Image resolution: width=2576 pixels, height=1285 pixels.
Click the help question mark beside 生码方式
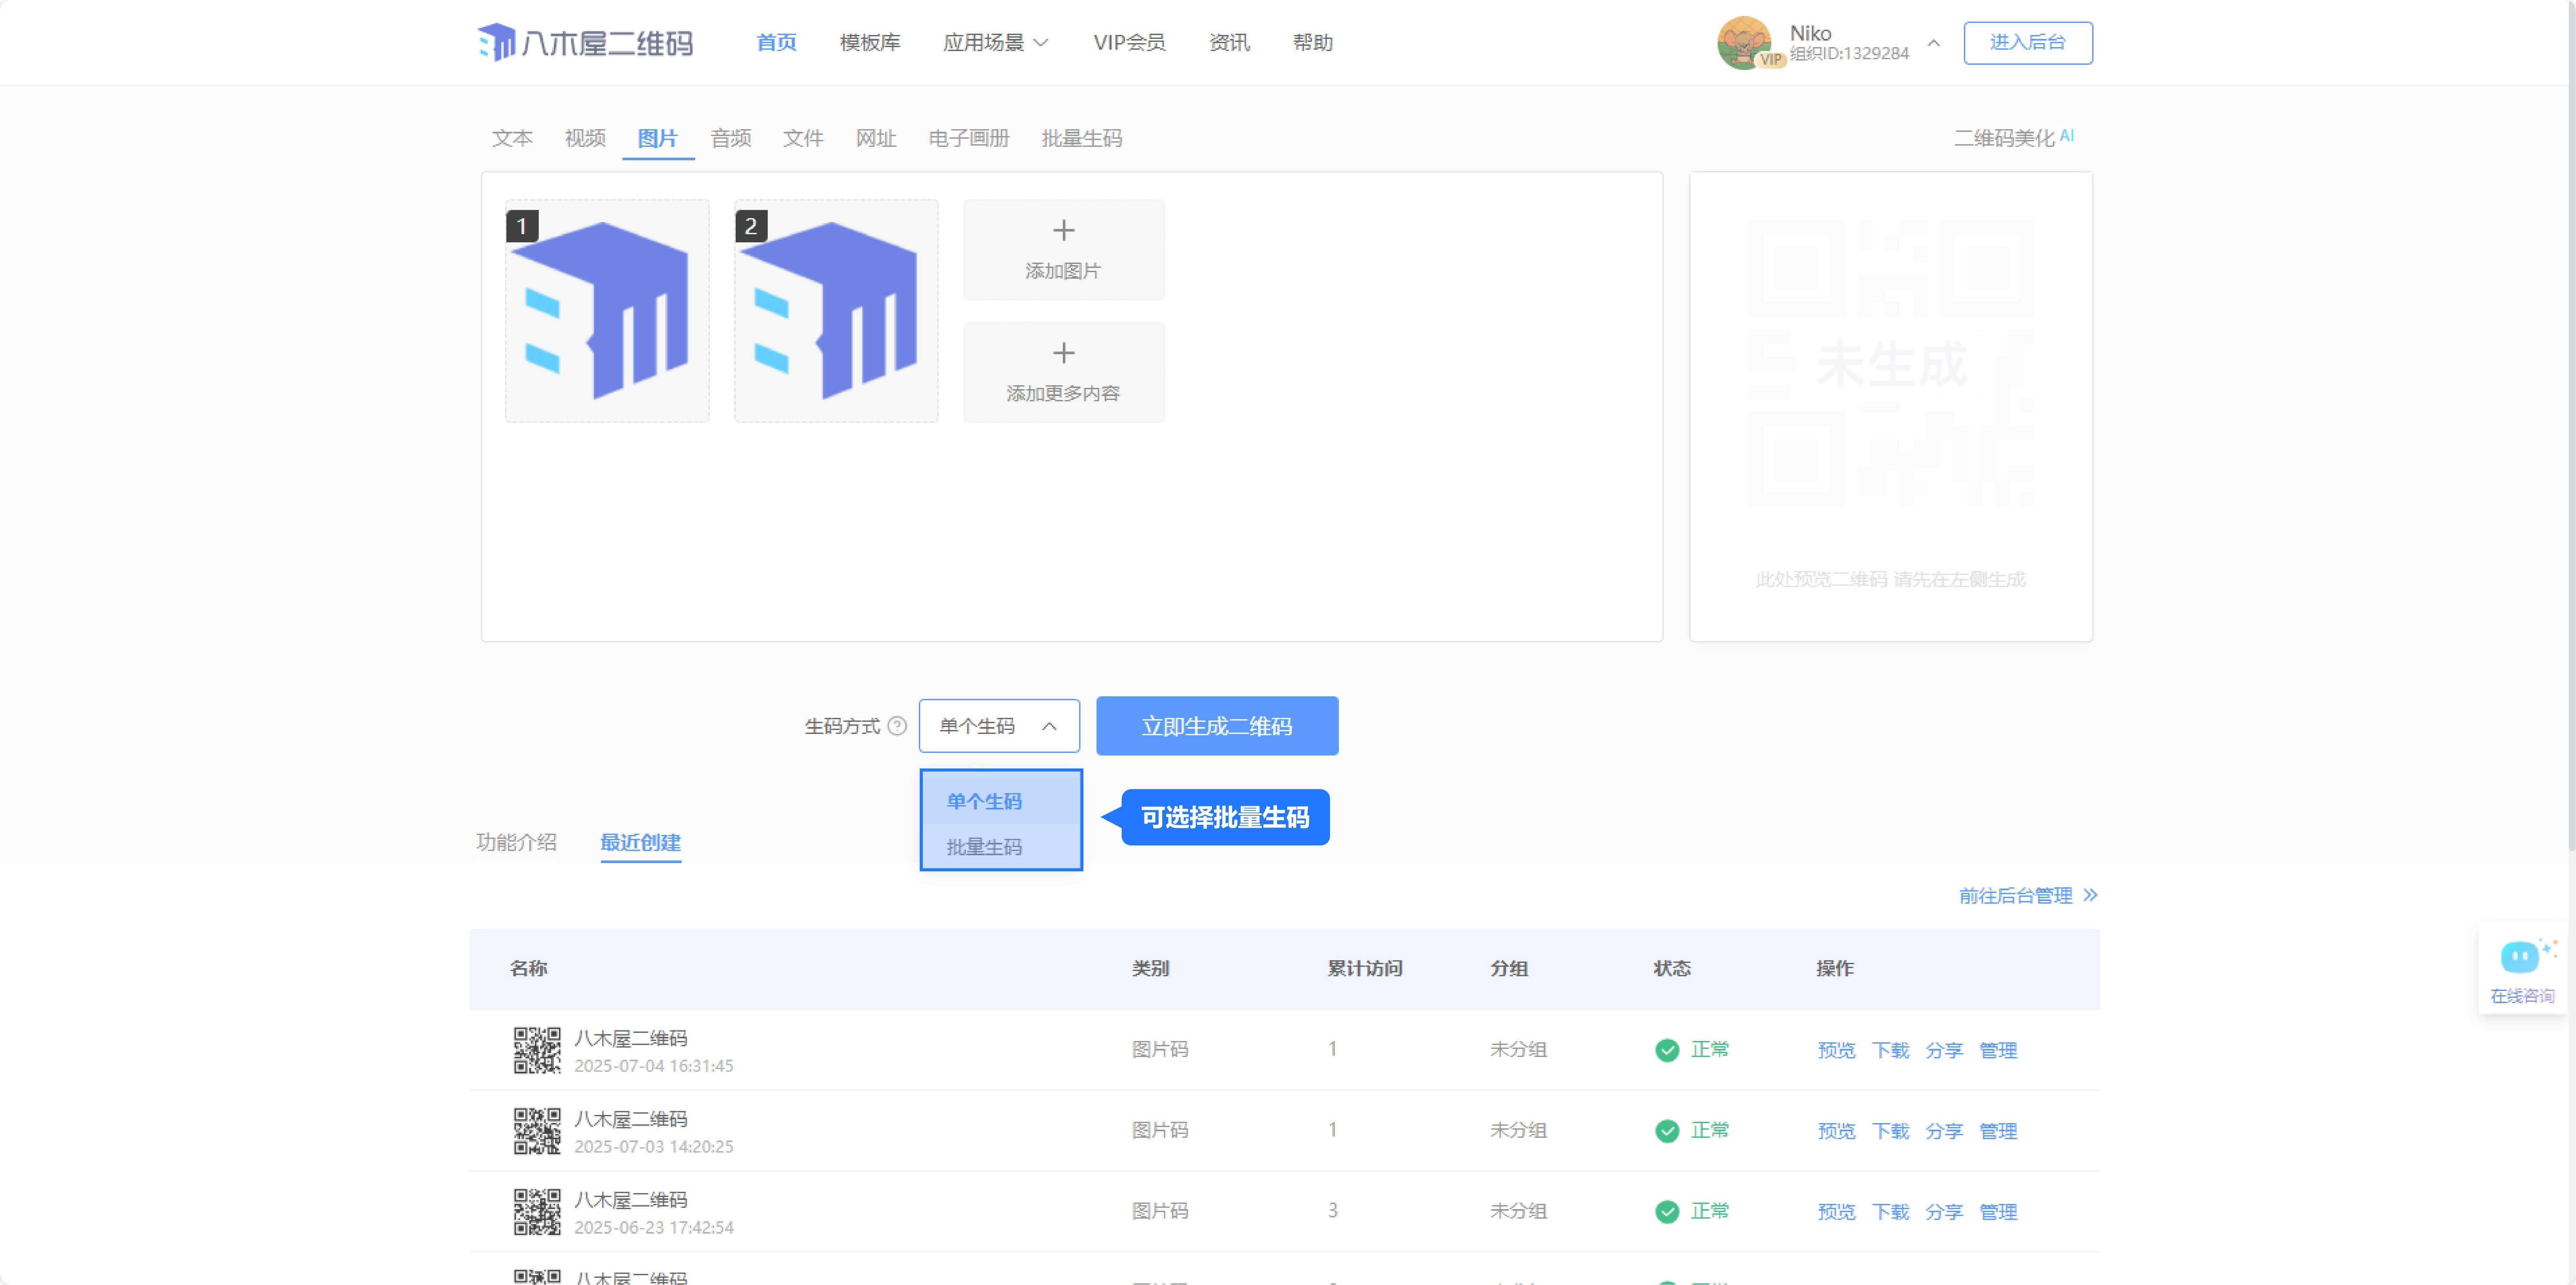click(x=897, y=726)
